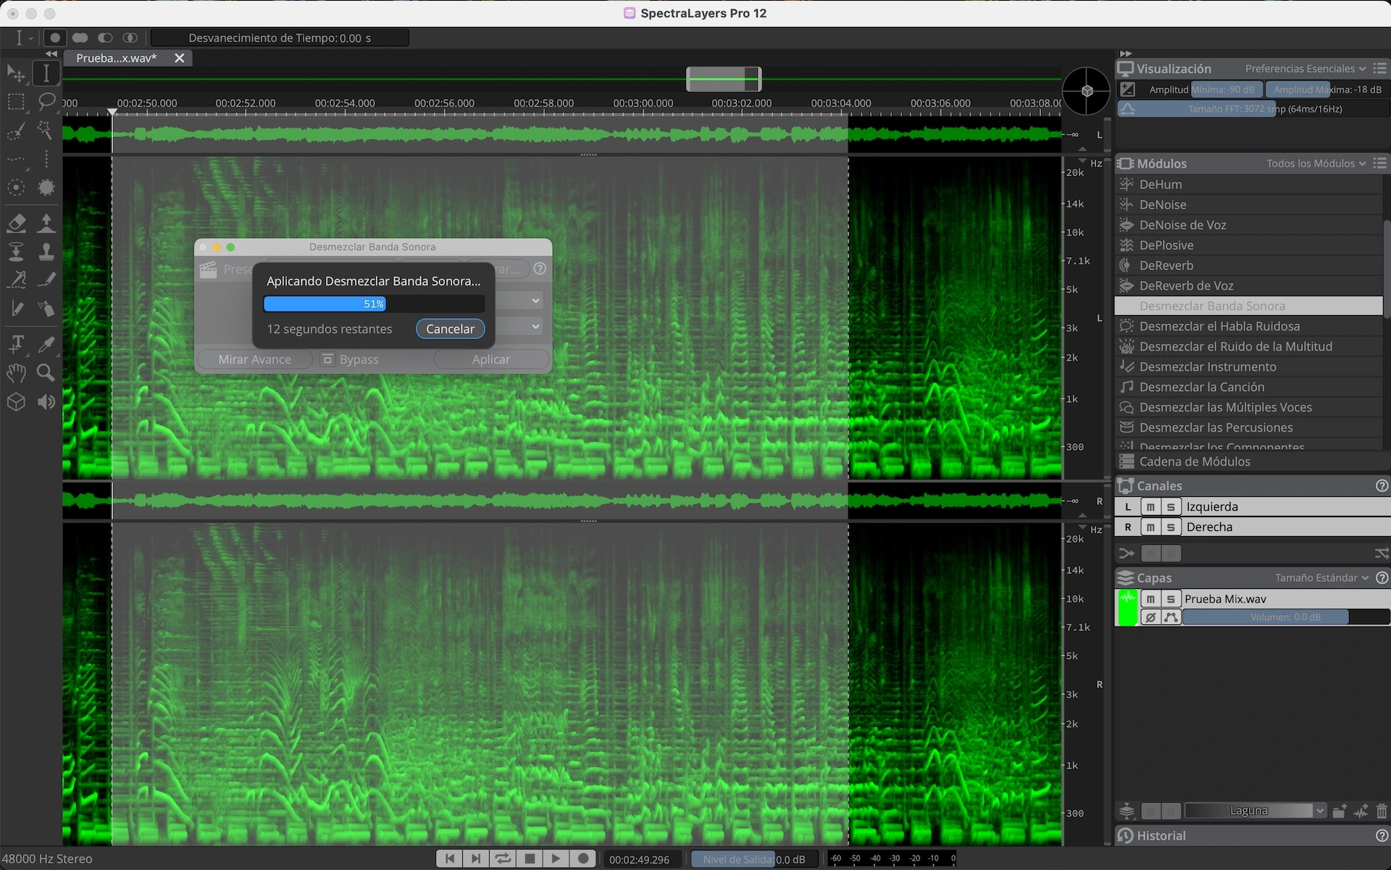This screenshot has height=870, width=1391.
Task: Click the speaker playback tool icon
Action: click(x=46, y=402)
